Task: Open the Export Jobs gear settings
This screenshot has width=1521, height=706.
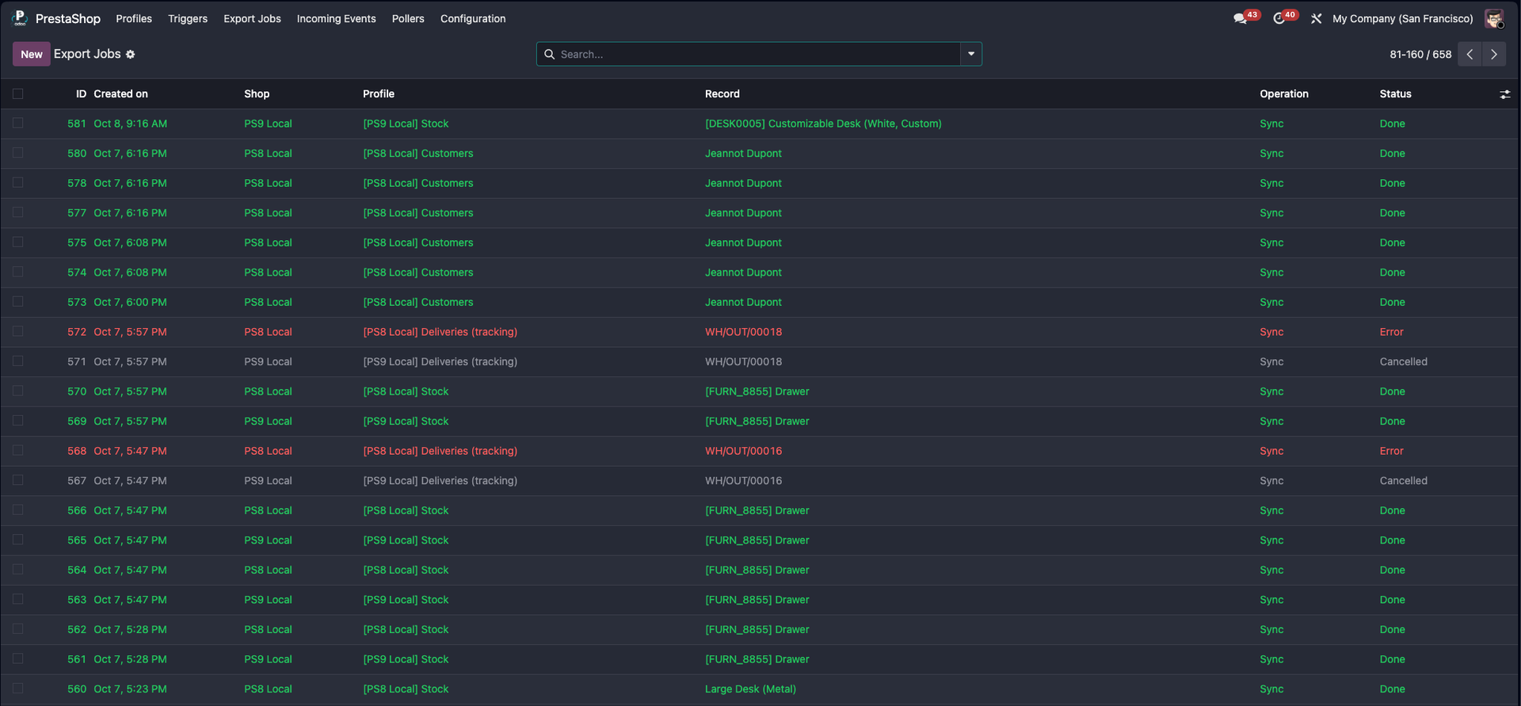Action: tap(131, 55)
